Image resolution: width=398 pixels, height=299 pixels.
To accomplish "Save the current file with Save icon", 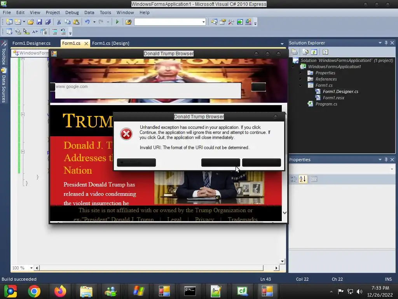I will 39,22.
